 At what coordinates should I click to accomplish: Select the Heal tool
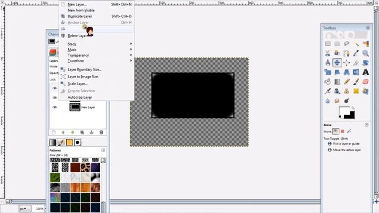pos(356,91)
